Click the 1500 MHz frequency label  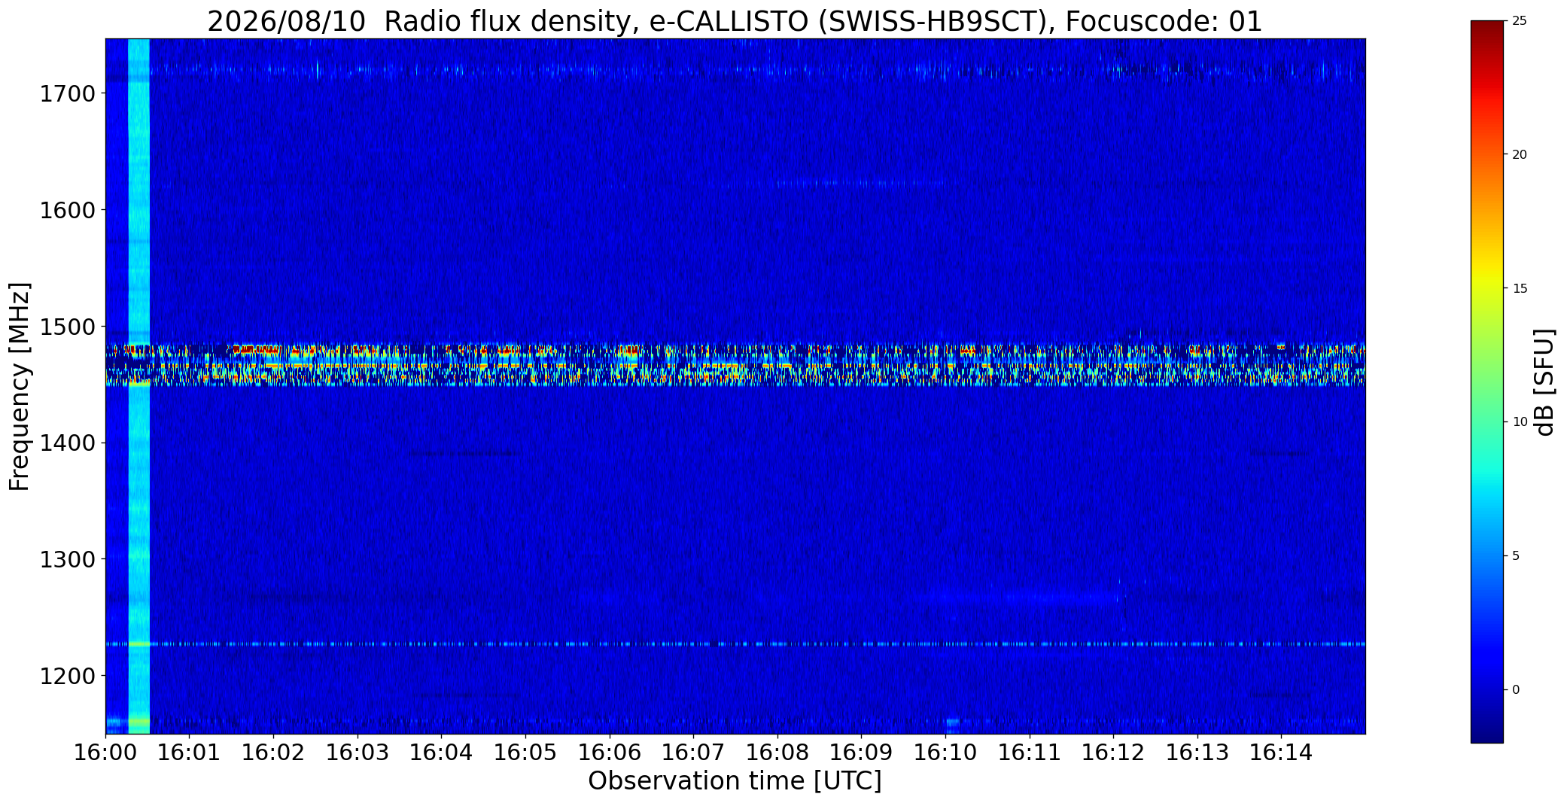pos(67,327)
